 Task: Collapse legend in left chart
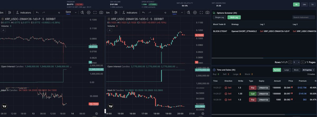click(x=4, y=30)
